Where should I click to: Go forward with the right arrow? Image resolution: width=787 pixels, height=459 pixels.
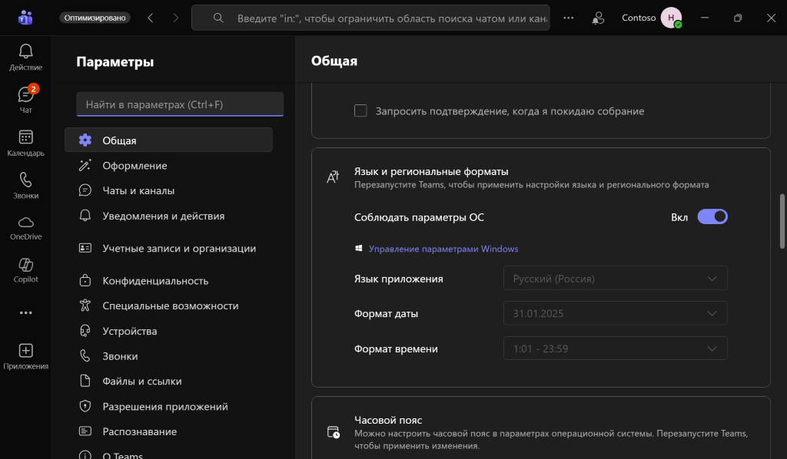(176, 18)
